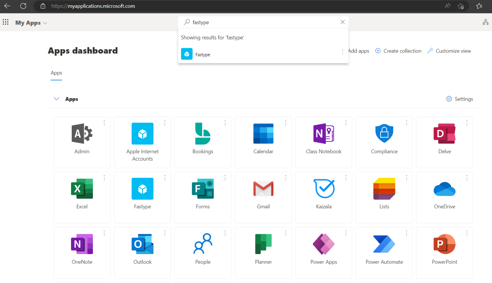Open the app launcher waffle icon
Screen dimensions: 492x283
[6, 22]
